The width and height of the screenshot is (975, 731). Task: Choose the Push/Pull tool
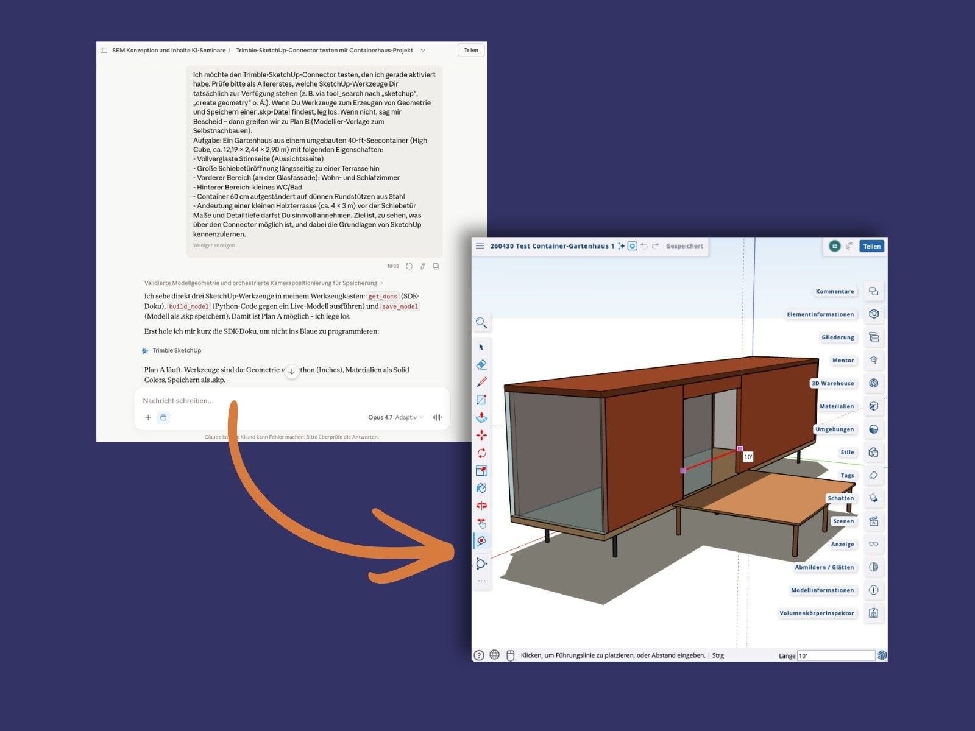coord(481,417)
